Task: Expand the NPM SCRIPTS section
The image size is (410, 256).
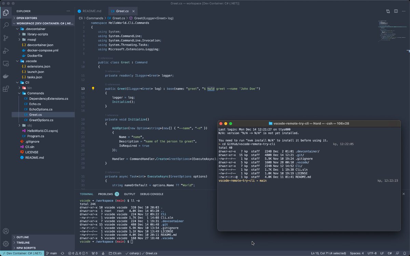Action: 43,248
